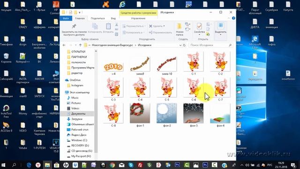Expand the Удалить dropdown arrow

(164, 26)
